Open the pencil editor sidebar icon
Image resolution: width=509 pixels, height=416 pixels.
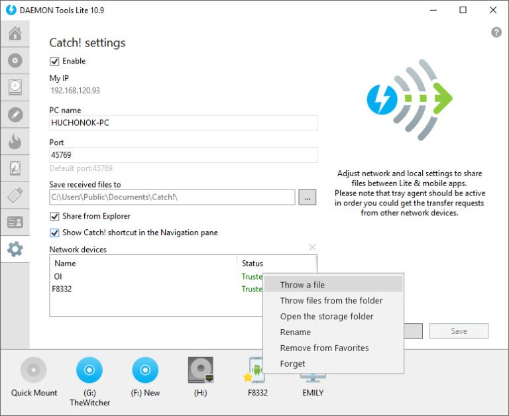tap(15, 115)
